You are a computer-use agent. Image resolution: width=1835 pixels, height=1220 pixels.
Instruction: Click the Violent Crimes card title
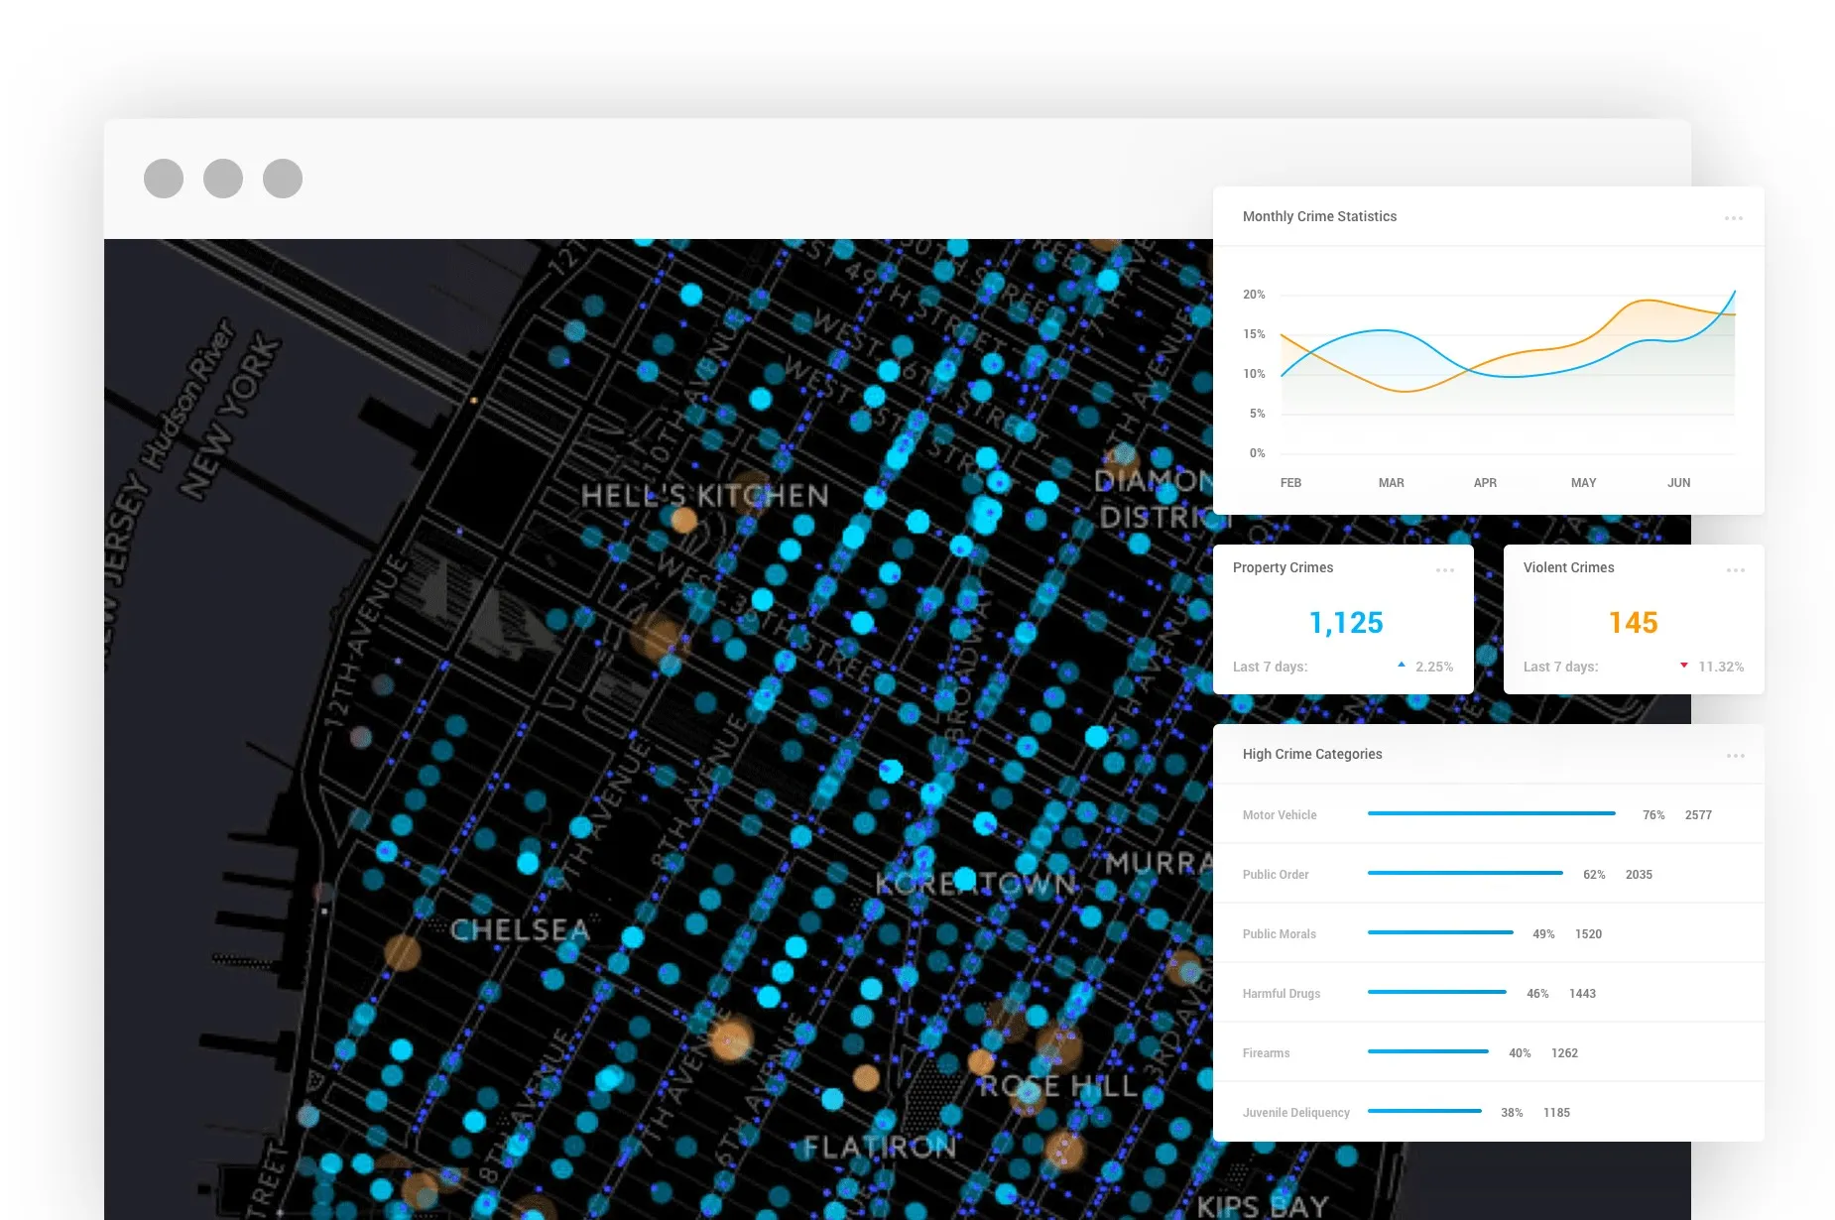click(1568, 567)
